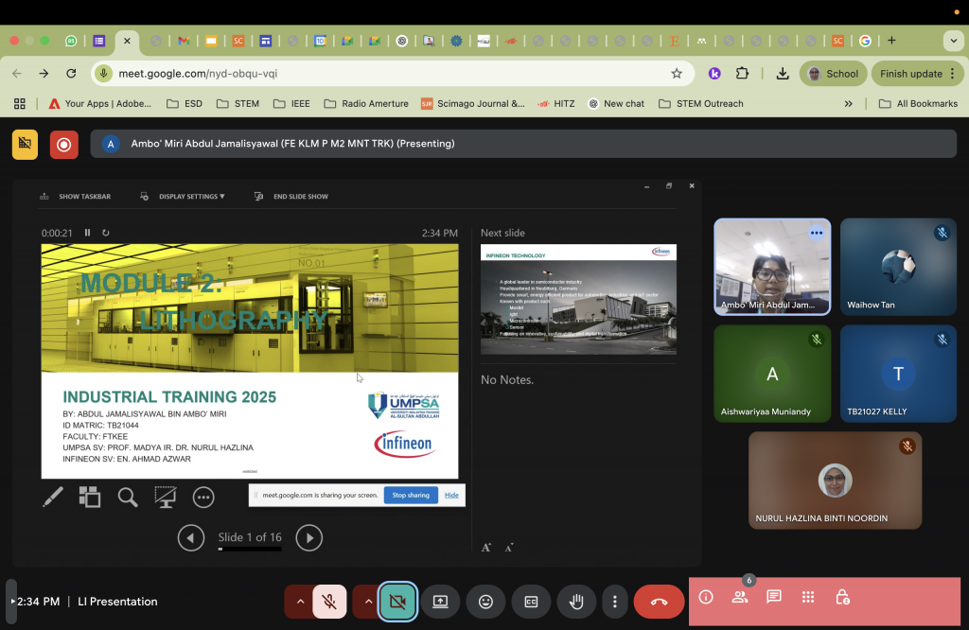Open audio settings chevron beside microphone
This screenshot has width=969, height=630.
(300, 602)
